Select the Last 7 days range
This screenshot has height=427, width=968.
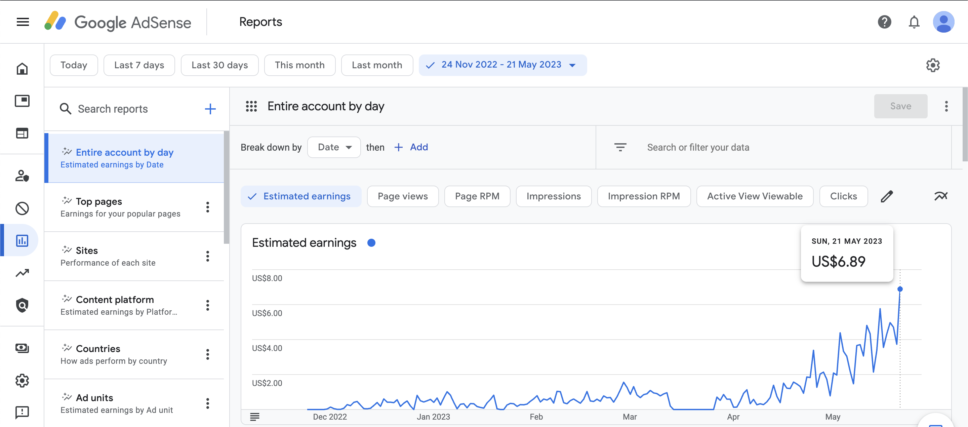(139, 65)
